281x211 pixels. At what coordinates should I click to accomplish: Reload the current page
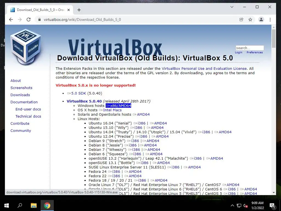[29, 20]
